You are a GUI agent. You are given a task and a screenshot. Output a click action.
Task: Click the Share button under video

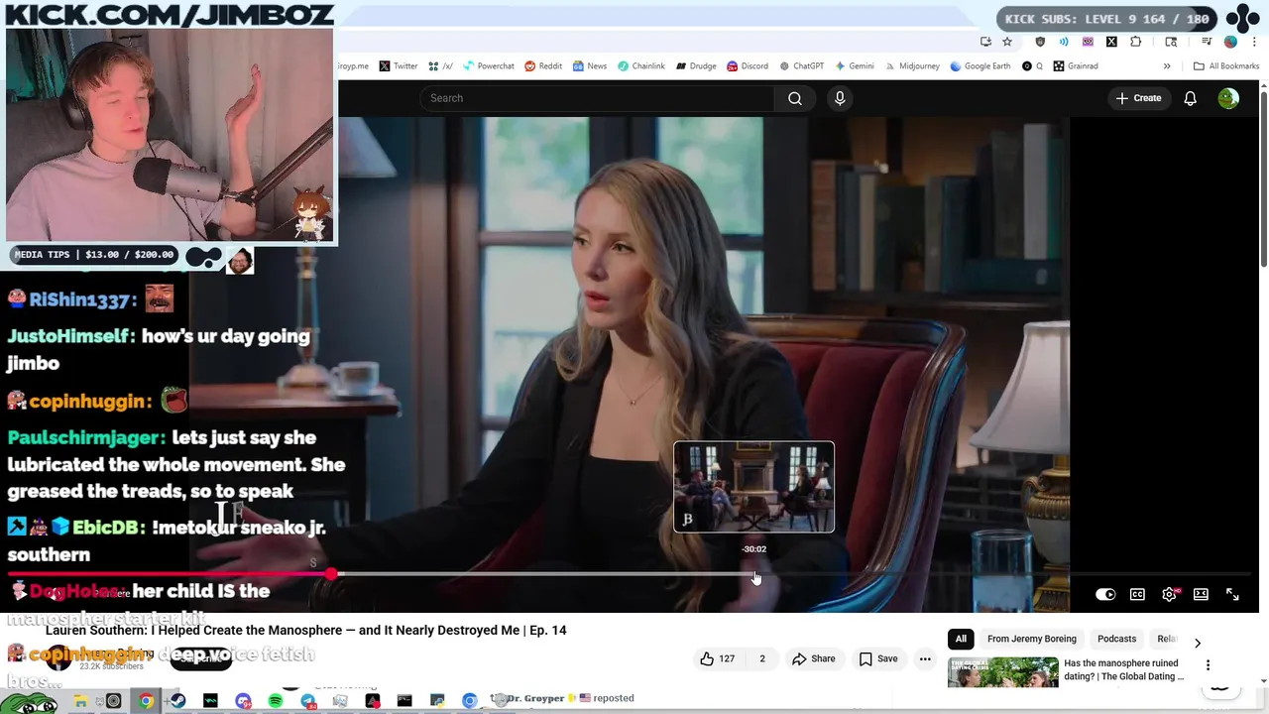coord(813,658)
